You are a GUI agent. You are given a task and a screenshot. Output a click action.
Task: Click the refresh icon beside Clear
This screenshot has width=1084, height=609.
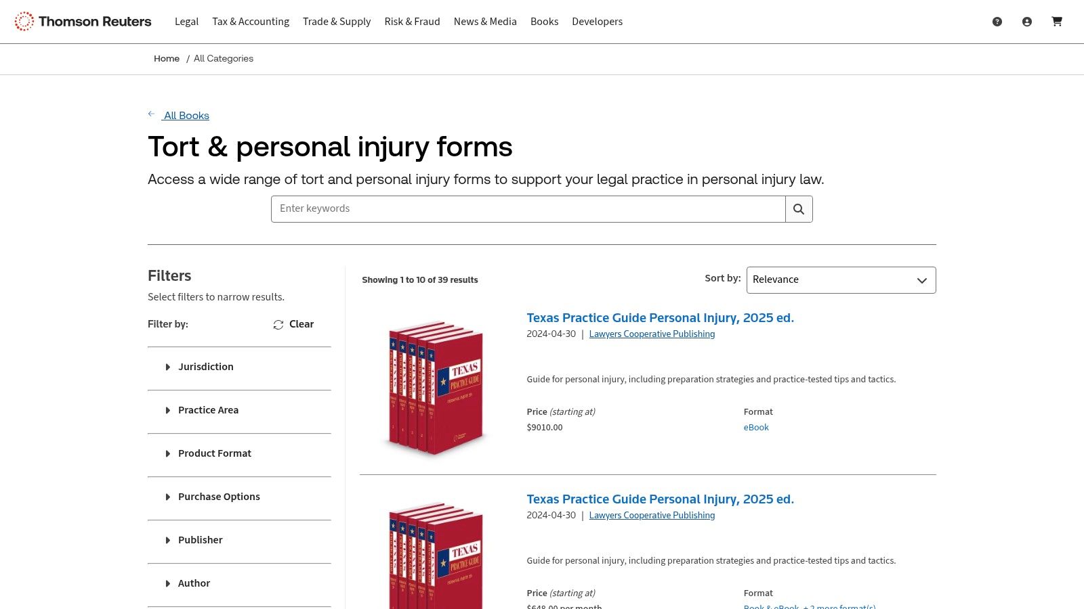pyautogui.click(x=278, y=324)
